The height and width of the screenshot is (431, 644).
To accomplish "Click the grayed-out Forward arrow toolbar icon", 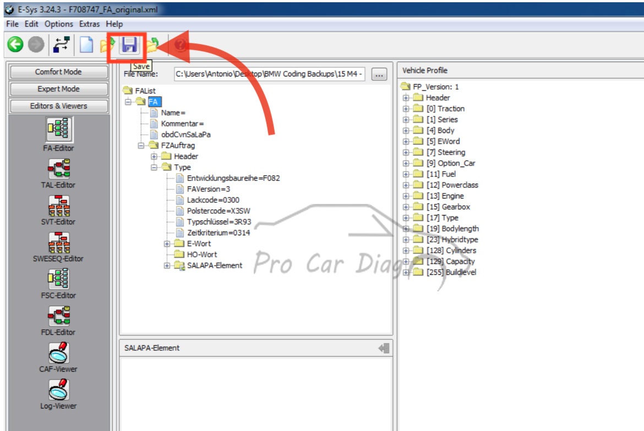I will click(36, 45).
